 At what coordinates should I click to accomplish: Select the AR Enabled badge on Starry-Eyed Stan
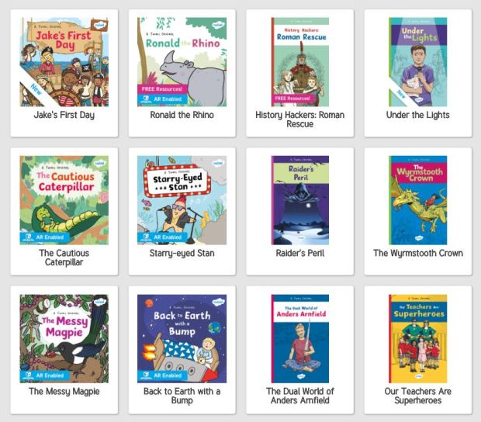click(x=163, y=237)
